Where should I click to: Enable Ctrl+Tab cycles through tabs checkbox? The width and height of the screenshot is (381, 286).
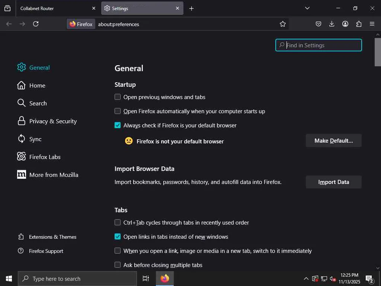coord(118,223)
